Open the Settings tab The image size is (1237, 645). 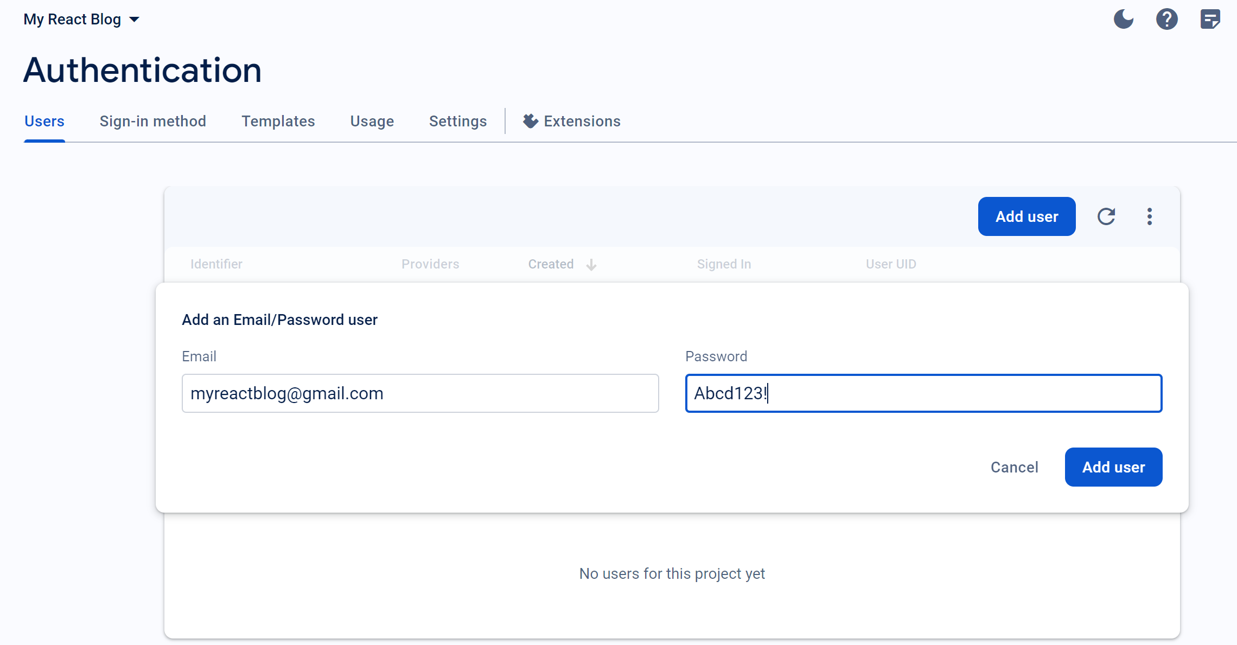point(457,121)
